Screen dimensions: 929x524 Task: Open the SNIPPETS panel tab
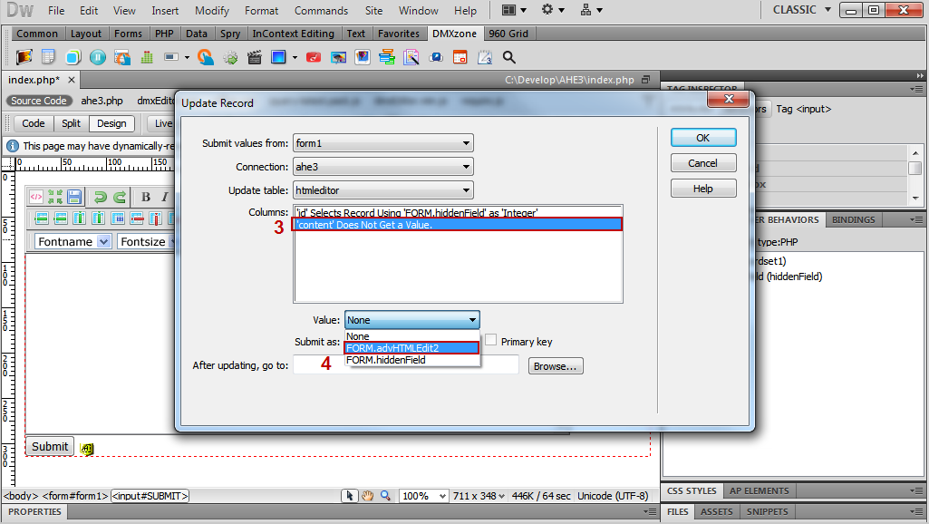click(x=768, y=511)
